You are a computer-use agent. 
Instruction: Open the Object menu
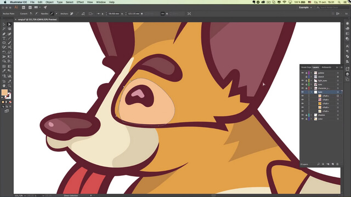(x=49, y=2)
